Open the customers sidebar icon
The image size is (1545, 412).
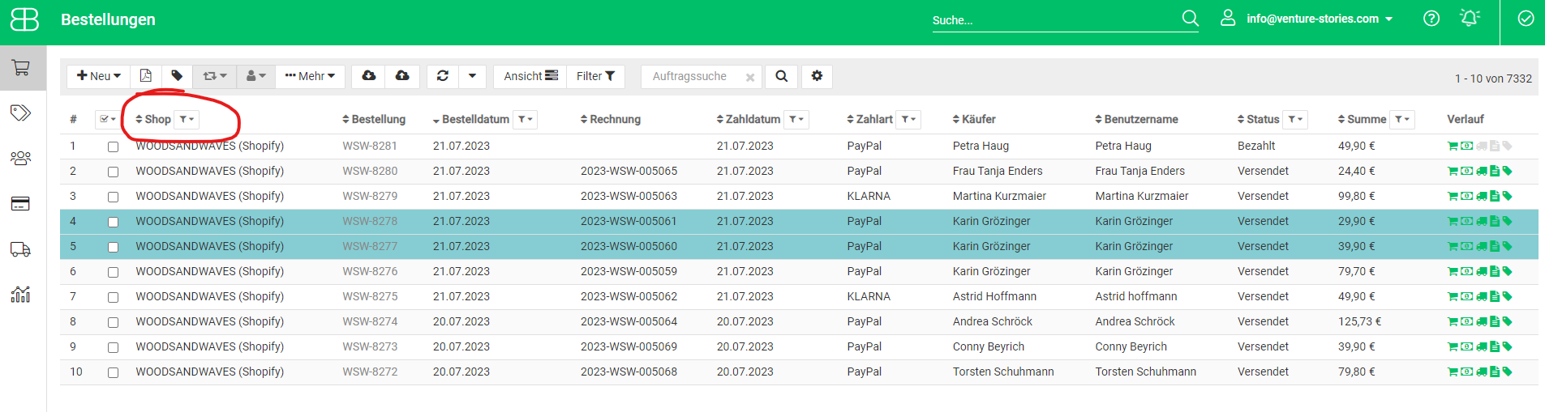click(21, 158)
